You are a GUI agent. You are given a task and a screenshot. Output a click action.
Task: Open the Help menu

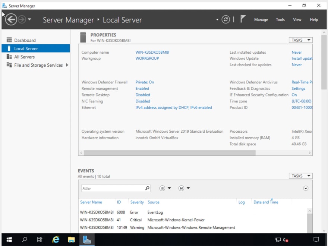coord(314,20)
